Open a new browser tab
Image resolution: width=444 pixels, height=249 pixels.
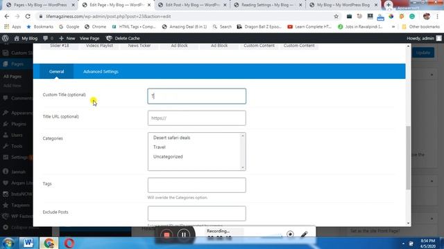pos(388,5)
